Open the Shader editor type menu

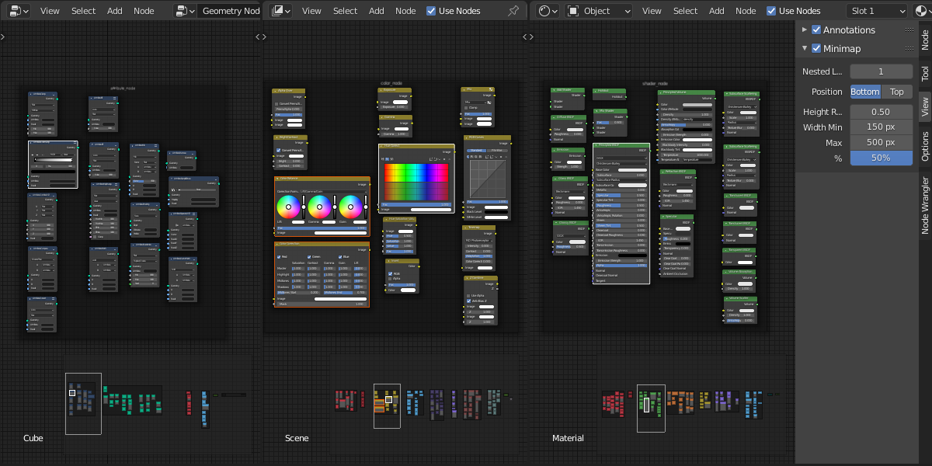[548, 11]
